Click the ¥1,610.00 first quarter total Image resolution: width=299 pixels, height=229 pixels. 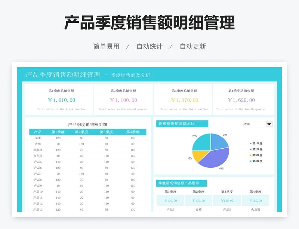[61, 100]
